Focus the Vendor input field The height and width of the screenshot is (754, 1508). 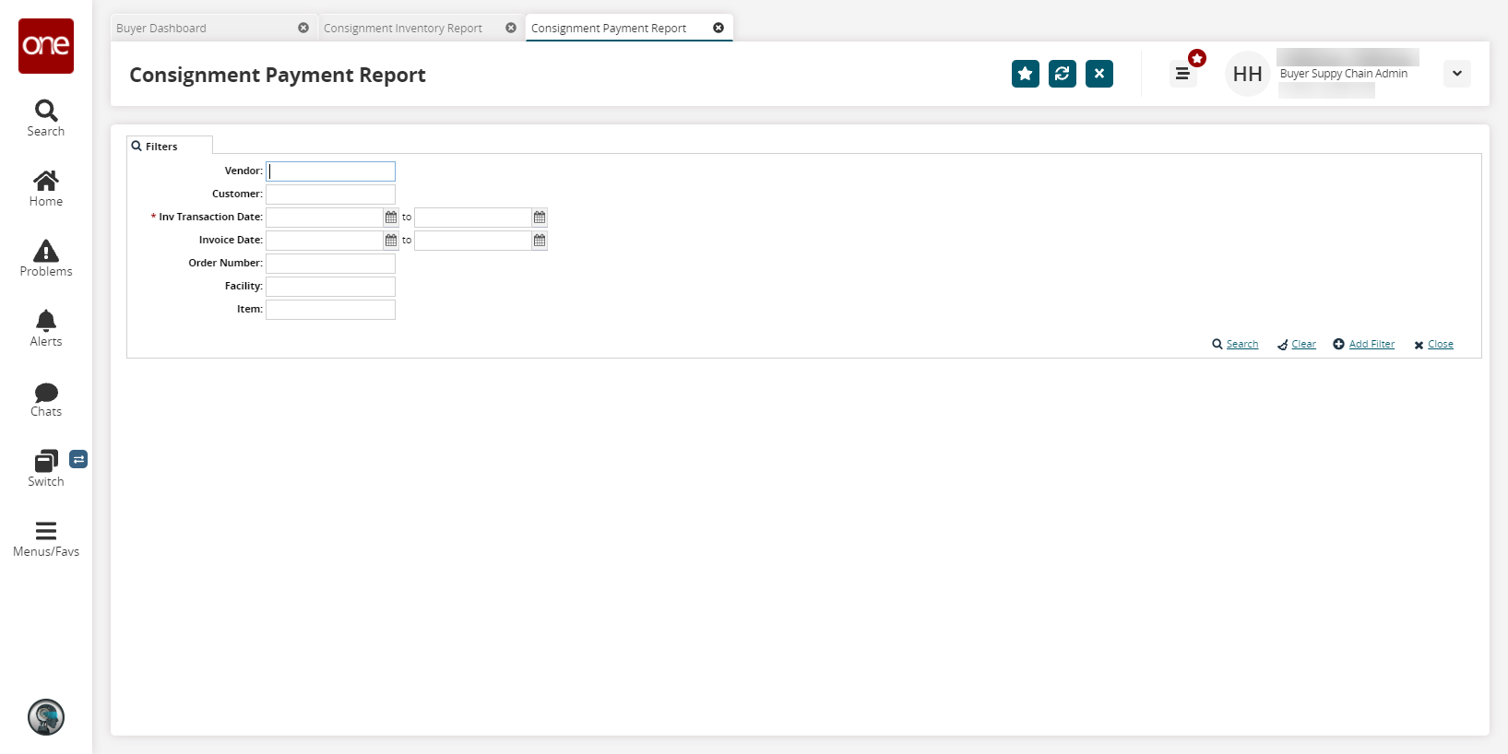(x=330, y=171)
